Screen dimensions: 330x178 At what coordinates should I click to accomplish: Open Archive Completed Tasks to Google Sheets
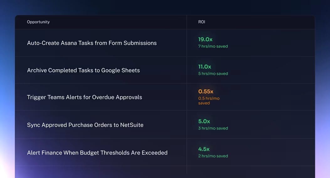click(83, 70)
